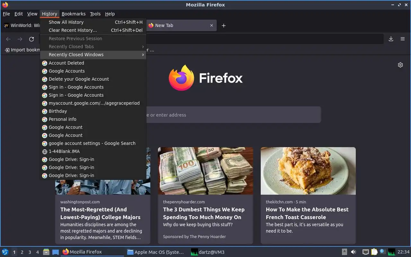411x257 pixels.
Task: Open the Edit menu
Action: pyautogui.click(x=19, y=14)
